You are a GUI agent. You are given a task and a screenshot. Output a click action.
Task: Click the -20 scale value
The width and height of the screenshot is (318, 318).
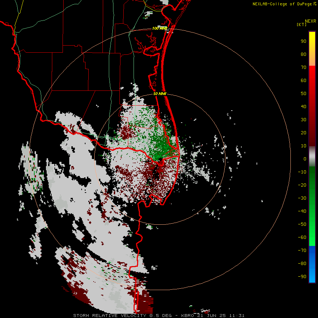point(302,185)
